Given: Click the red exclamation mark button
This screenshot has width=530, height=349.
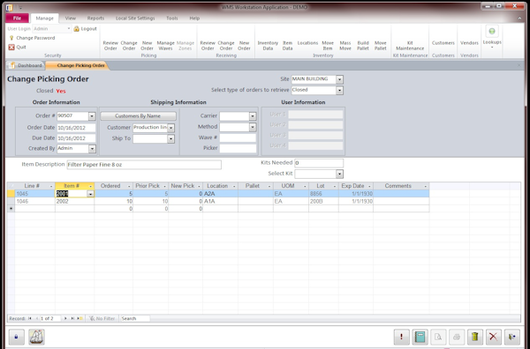Looking at the screenshot, I should pyautogui.click(x=402, y=337).
